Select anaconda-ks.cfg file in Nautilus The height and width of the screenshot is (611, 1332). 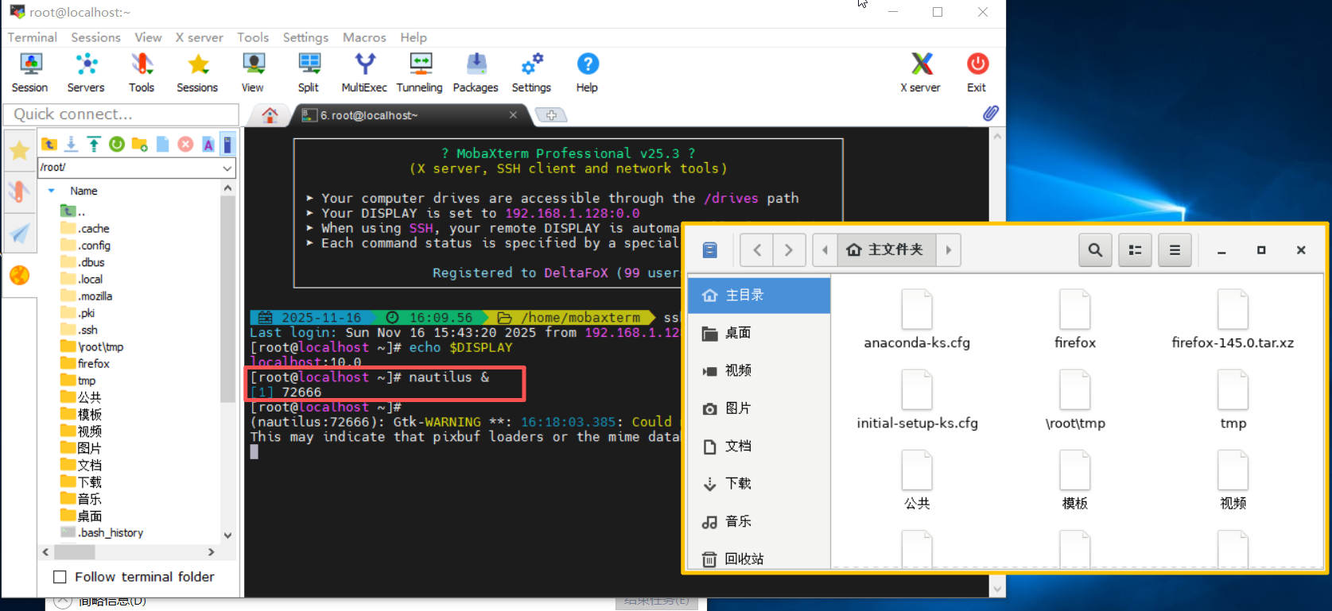pyautogui.click(x=917, y=319)
